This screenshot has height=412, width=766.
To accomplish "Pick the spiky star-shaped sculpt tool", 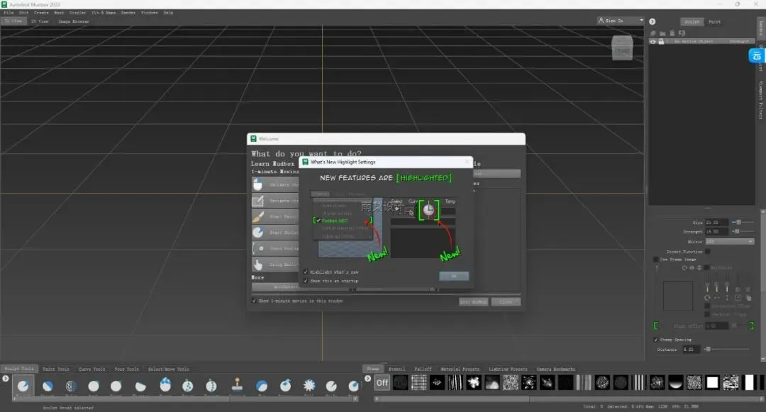I will 309,386.
